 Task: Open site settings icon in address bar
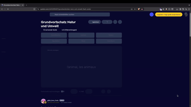(38, 9)
